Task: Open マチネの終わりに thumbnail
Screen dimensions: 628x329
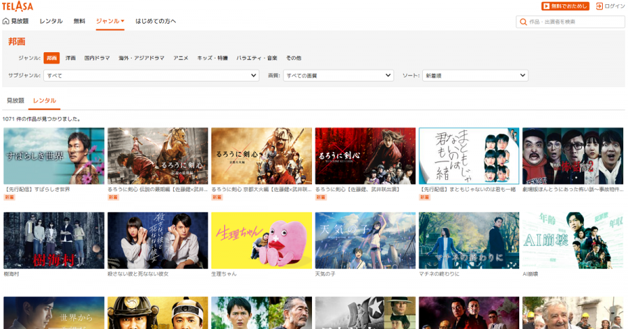Action: [x=469, y=240]
